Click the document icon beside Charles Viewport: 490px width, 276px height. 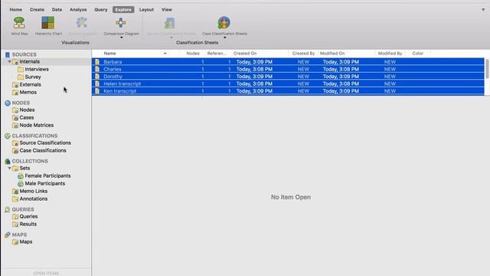(97, 69)
